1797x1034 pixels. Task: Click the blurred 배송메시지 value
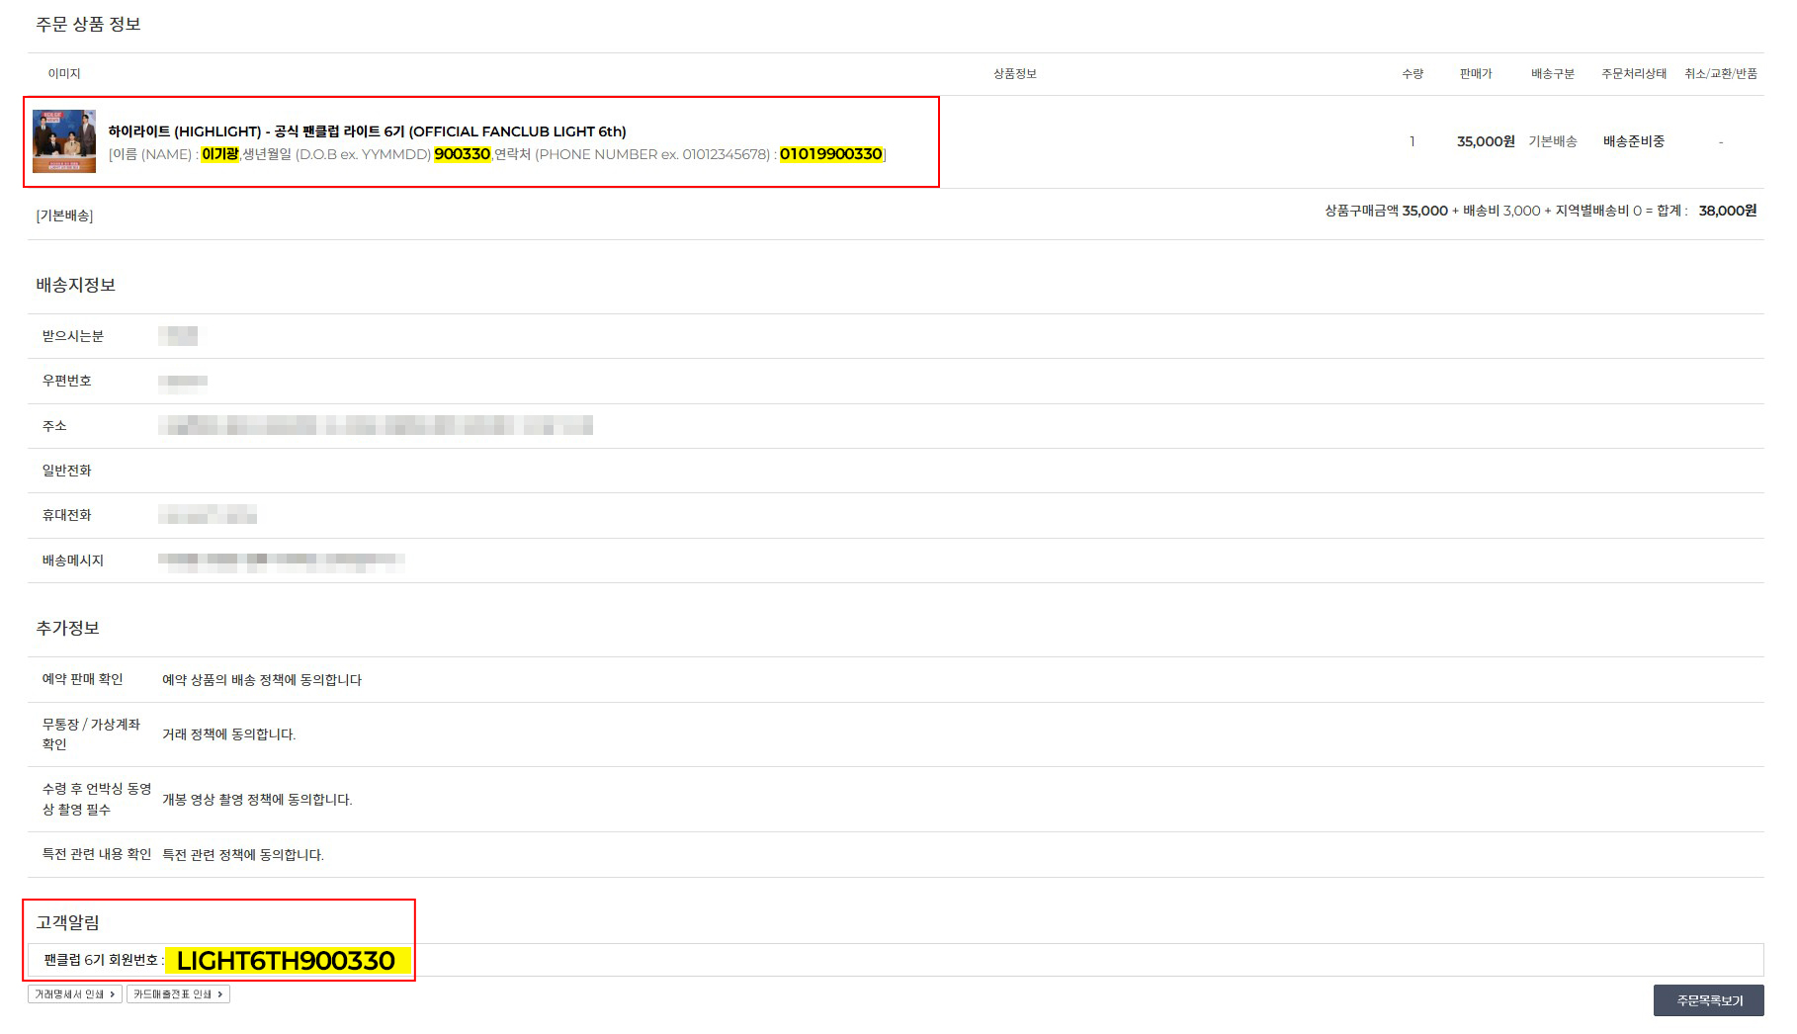pos(281,560)
